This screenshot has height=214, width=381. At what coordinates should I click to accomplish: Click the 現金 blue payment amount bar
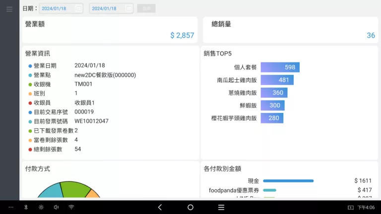coord(288,181)
